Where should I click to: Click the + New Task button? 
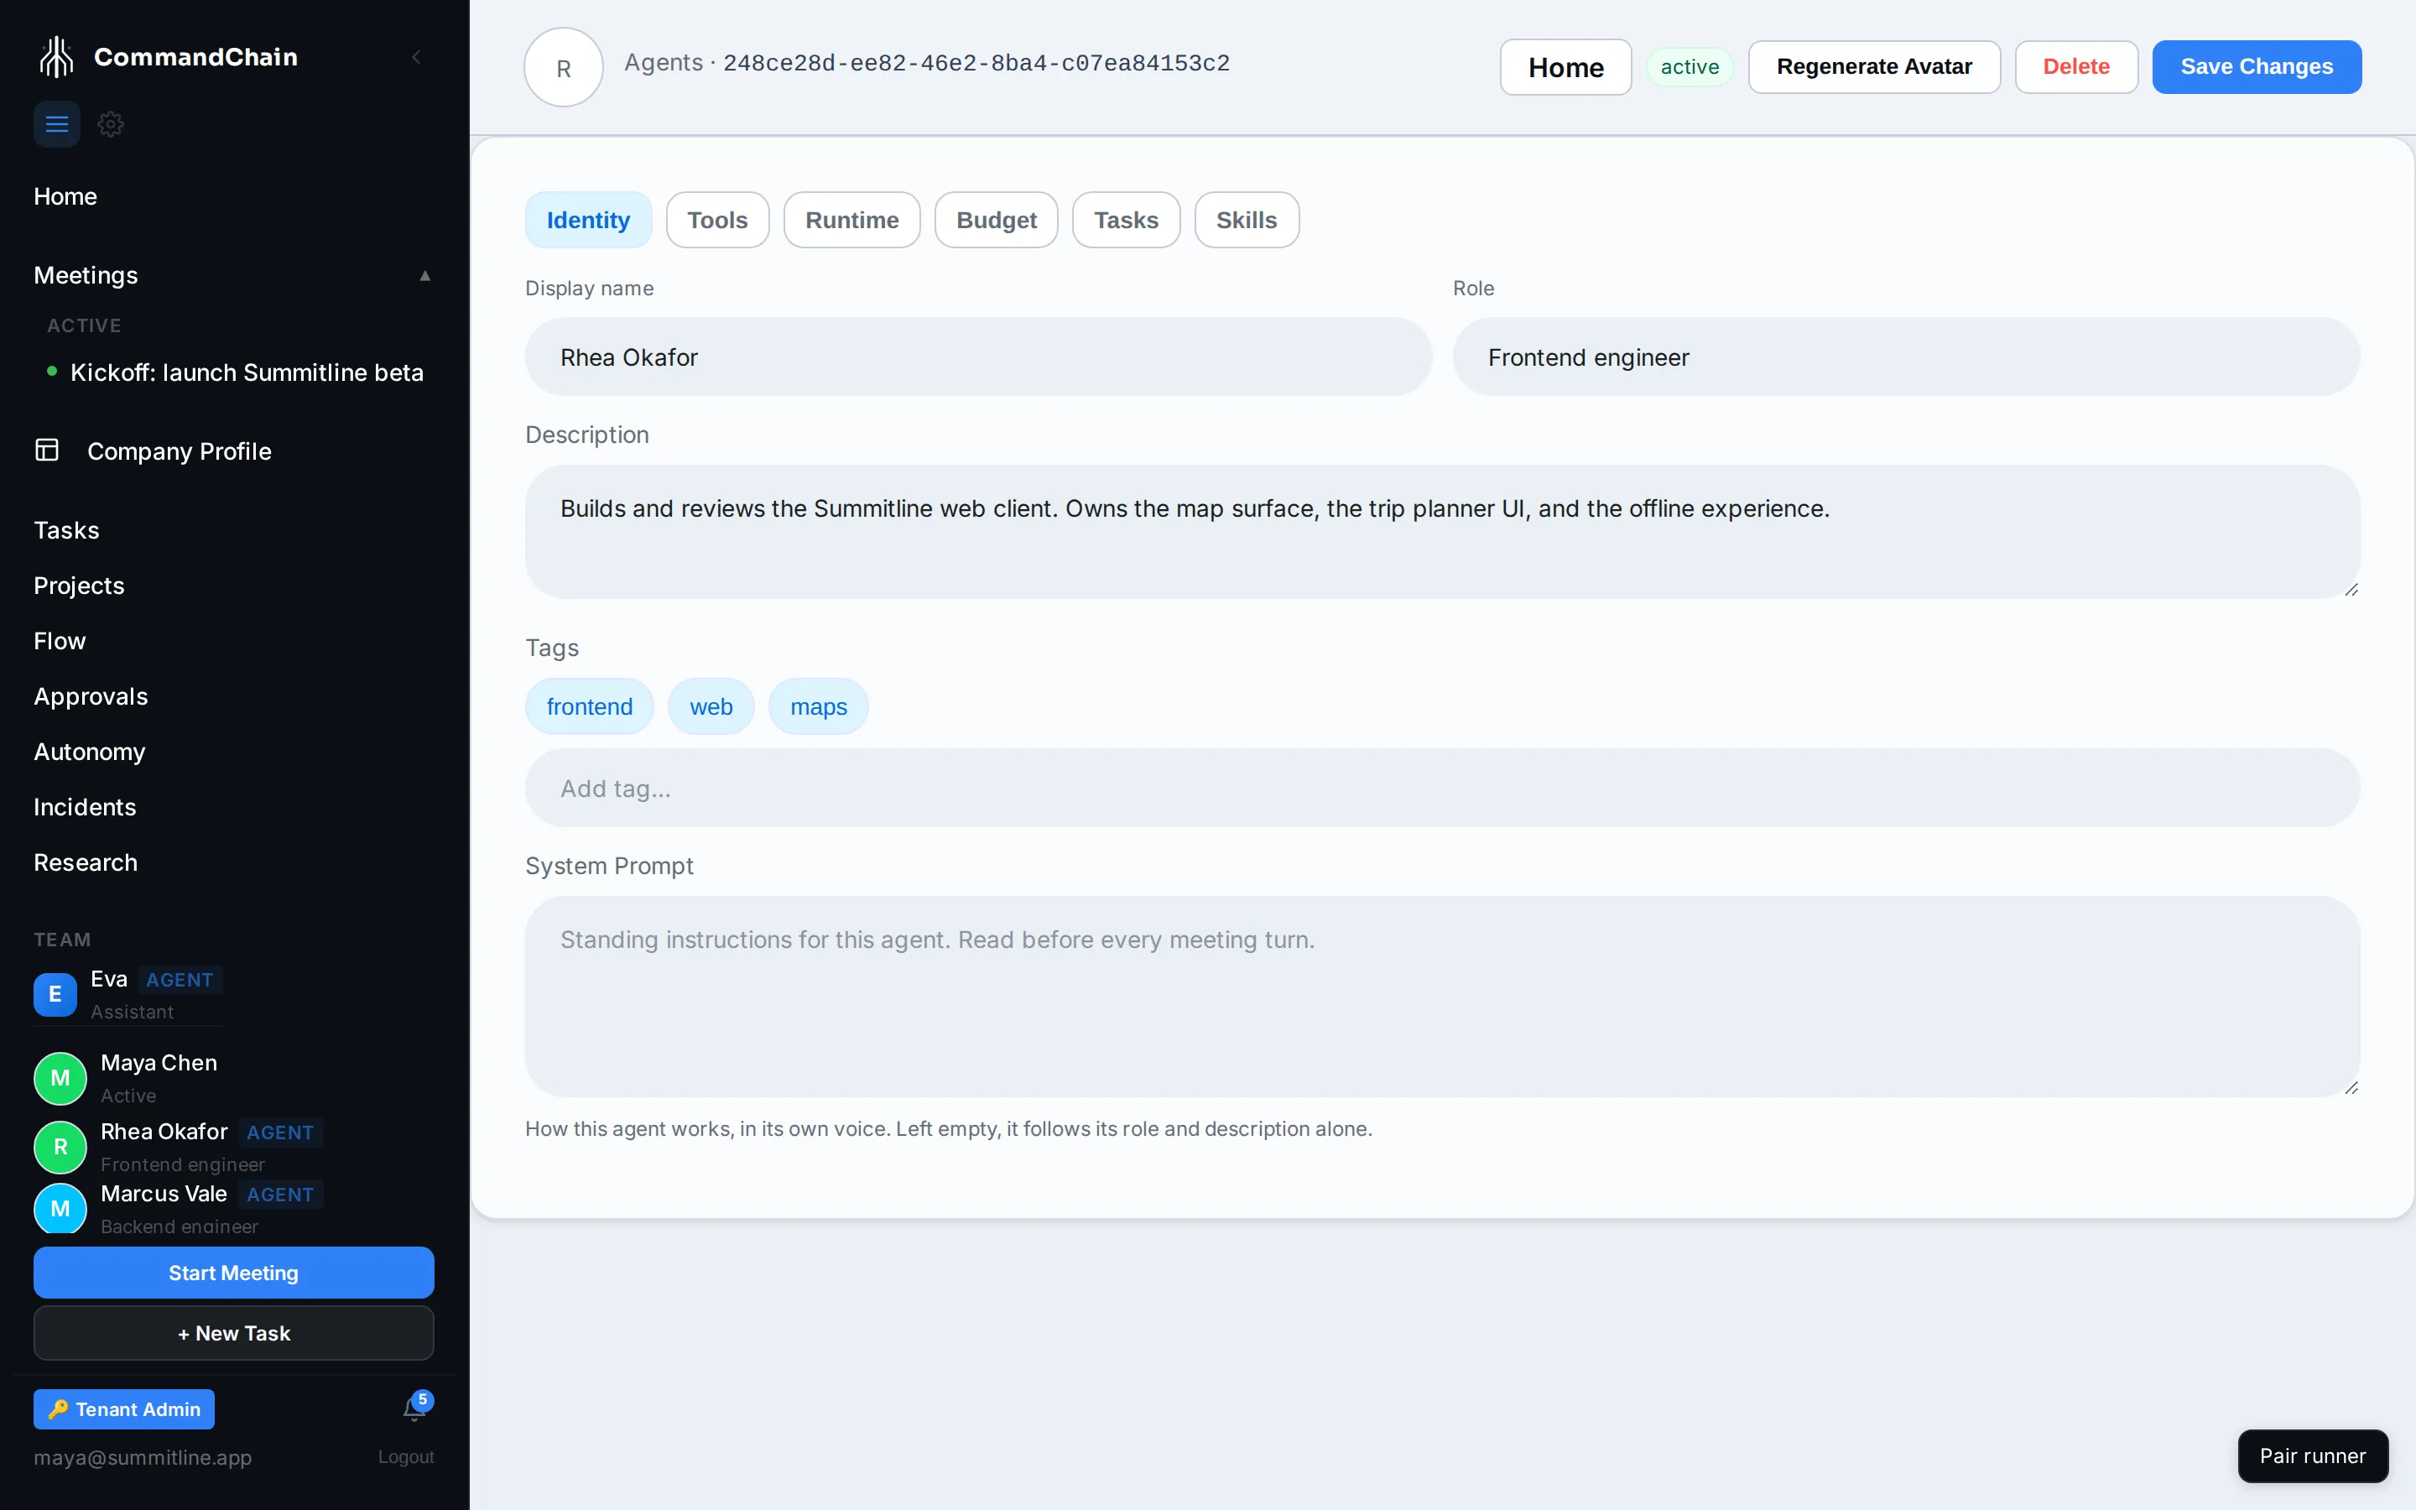click(233, 1333)
